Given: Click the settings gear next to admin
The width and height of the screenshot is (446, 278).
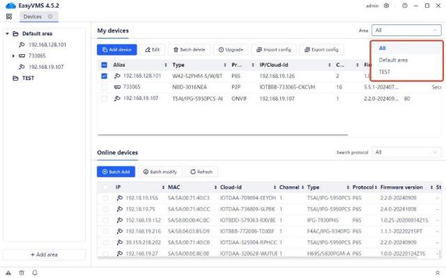Looking at the screenshot, I should coord(387,6).
